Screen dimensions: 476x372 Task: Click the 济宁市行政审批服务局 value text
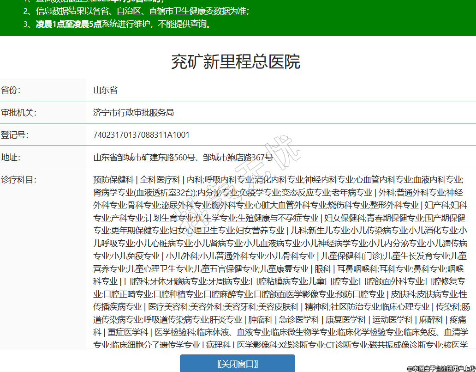(x=133, y=112)
